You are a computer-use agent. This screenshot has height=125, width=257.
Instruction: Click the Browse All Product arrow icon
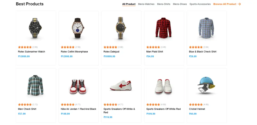point(239,4)
